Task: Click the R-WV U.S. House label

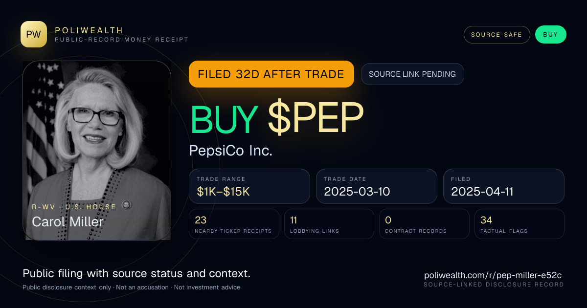Action: coord(74,207)
